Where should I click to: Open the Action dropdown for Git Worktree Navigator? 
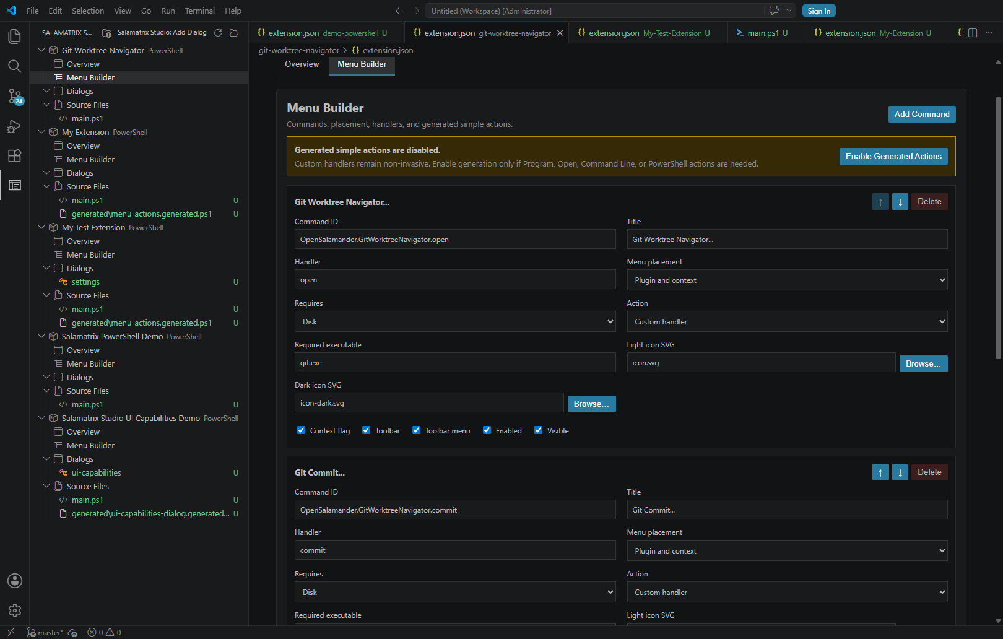[788, 322]
